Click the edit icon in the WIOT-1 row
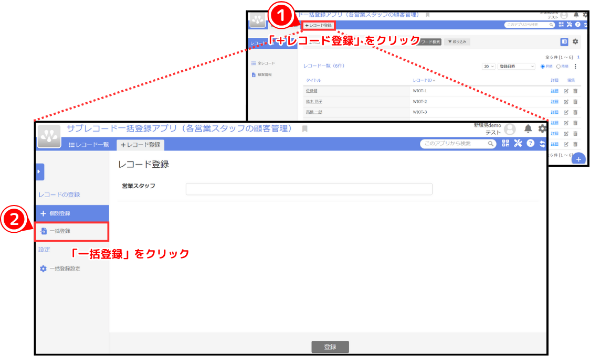The height and width of the screenshot is (356, 590). (x=566, y=91)
